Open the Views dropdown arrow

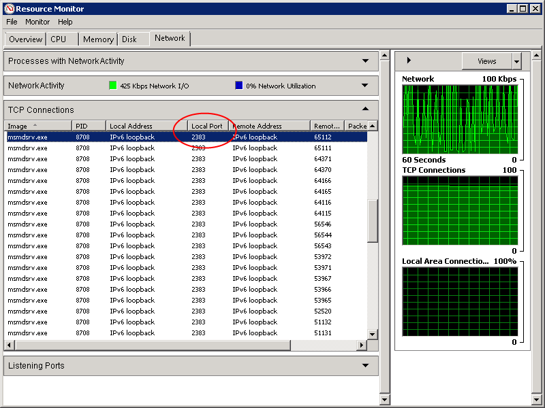pyautogui.click(x=517, y=61)
